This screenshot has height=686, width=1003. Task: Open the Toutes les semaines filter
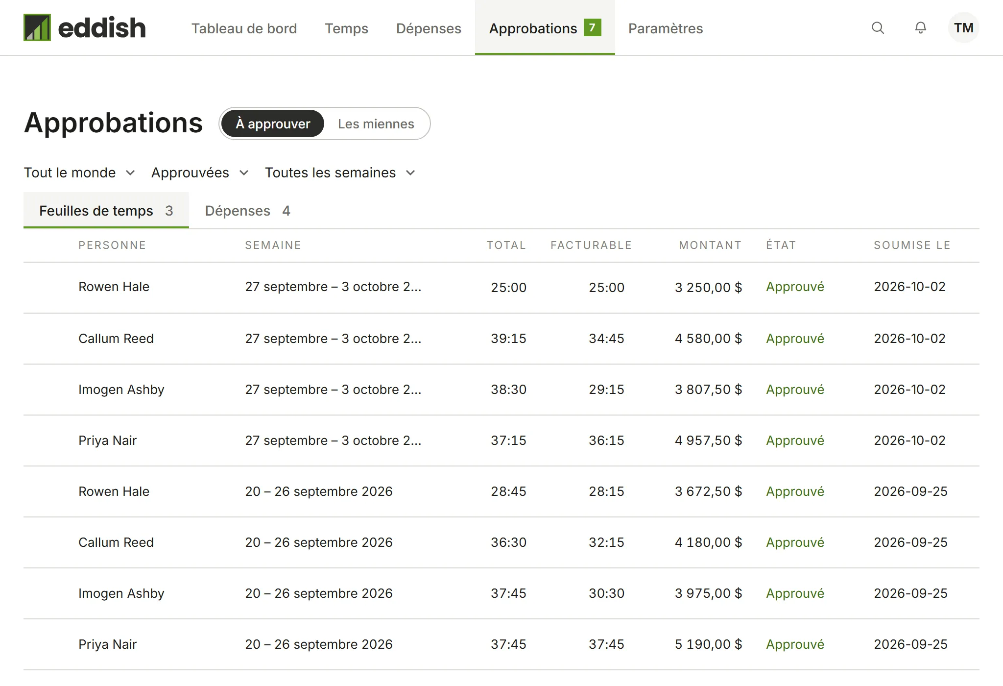pyautogui.click(x=340, y=172)
